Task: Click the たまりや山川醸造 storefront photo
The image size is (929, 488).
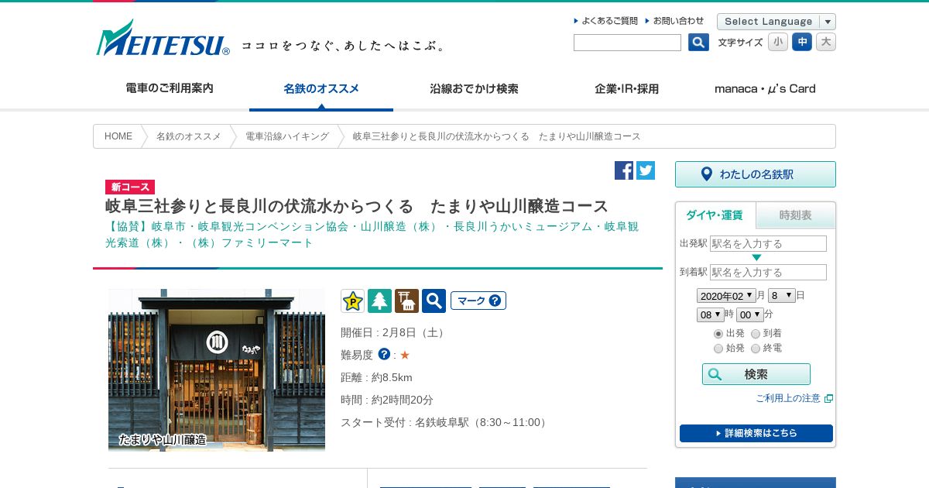Action: (x=217, y=370)
